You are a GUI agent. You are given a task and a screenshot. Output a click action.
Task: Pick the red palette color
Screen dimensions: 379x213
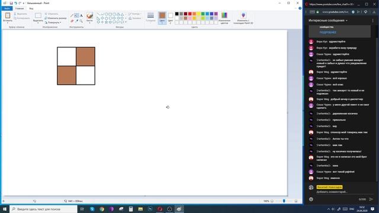[x=189, y=14]
